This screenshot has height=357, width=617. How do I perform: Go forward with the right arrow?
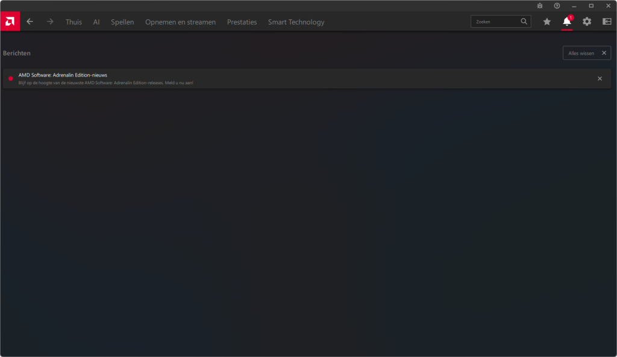50,22
